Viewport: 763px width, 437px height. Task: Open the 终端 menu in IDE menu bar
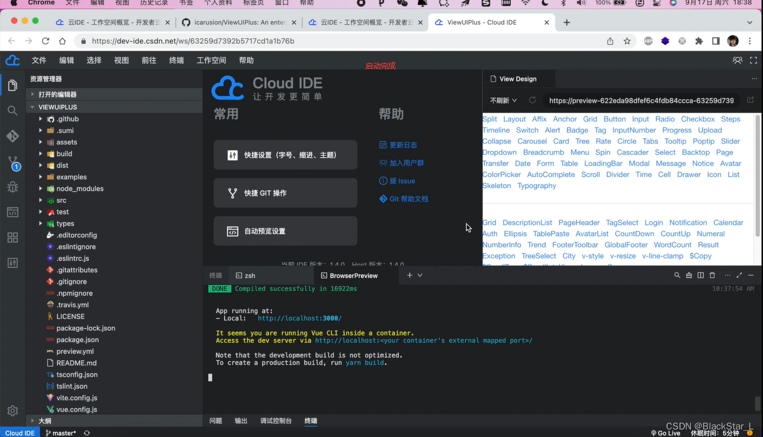click(x=176, y=60)
